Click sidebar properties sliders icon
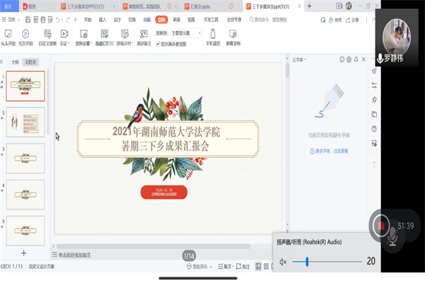425x283 pixels. point(374,86)
